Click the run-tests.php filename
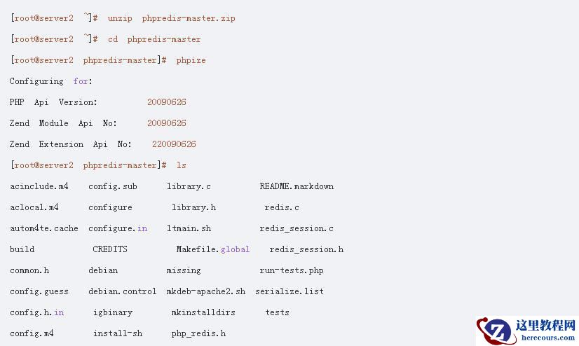579x346 pixels. pyautogui.click(x=292, y=270)
